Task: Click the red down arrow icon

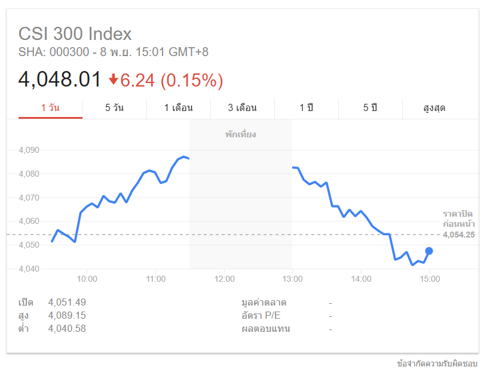Action: [114, 80]
